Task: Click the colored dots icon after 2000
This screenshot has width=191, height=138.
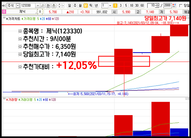Action: click(x=175, y=5)
